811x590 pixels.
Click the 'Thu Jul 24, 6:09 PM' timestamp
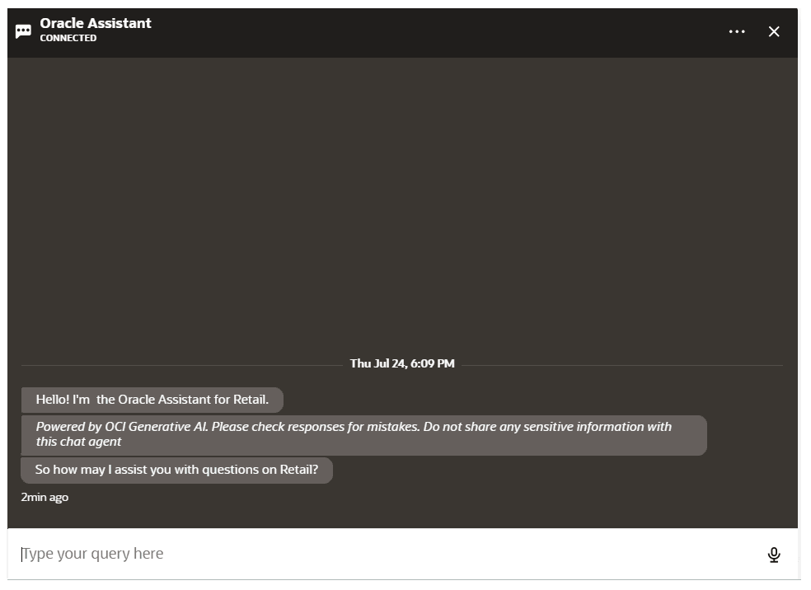404,363
